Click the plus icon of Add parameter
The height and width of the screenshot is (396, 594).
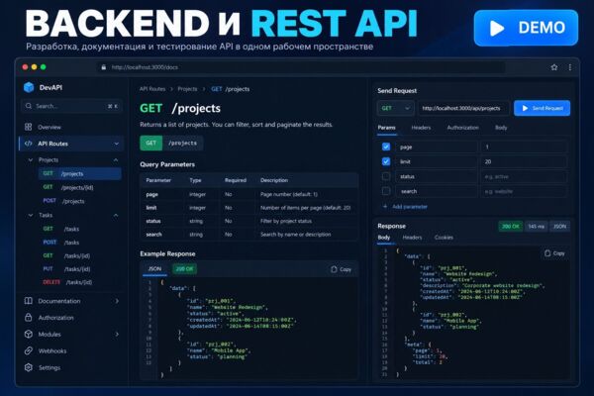click(x=385, y=207)
